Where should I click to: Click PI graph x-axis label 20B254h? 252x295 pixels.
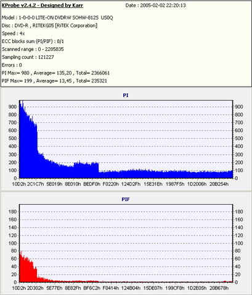pyautogui.click(x=219, y=184)
